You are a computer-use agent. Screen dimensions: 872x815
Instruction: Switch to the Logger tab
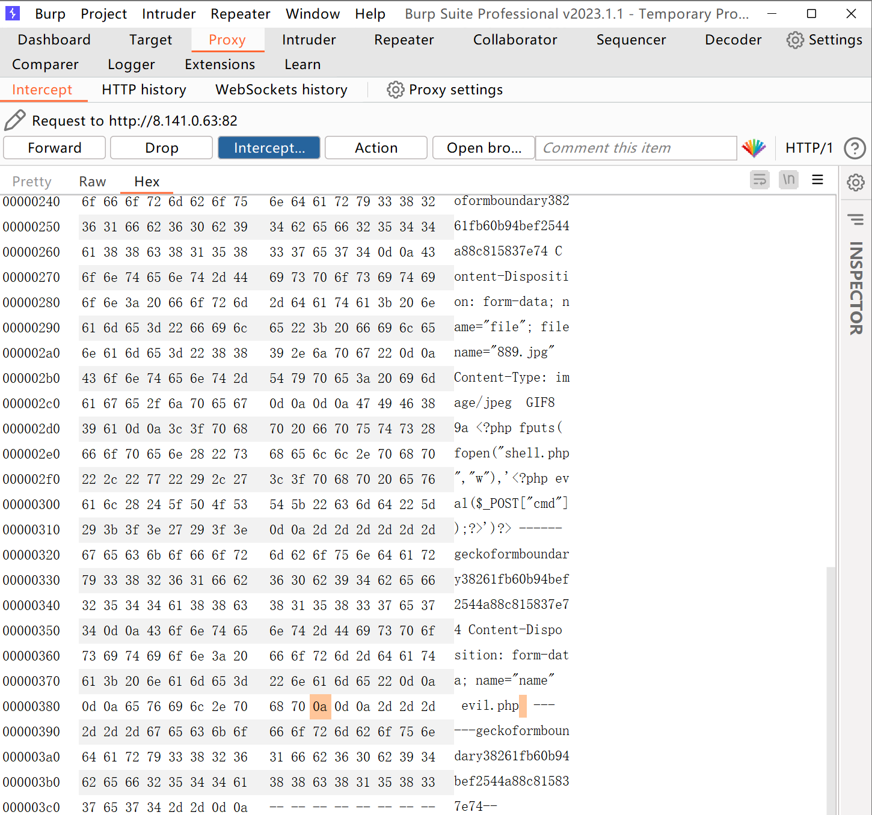(x=131, y=64)
